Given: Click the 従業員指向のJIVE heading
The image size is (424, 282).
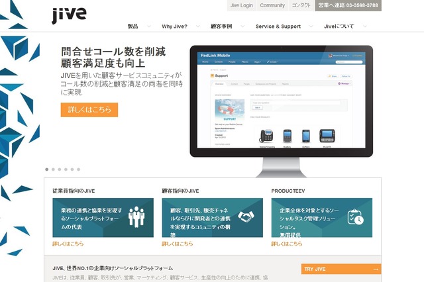Looking at the screenshot, I should (74, 191).
